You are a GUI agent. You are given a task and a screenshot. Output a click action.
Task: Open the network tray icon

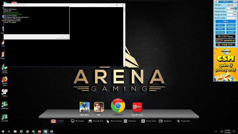click(222, 132)
